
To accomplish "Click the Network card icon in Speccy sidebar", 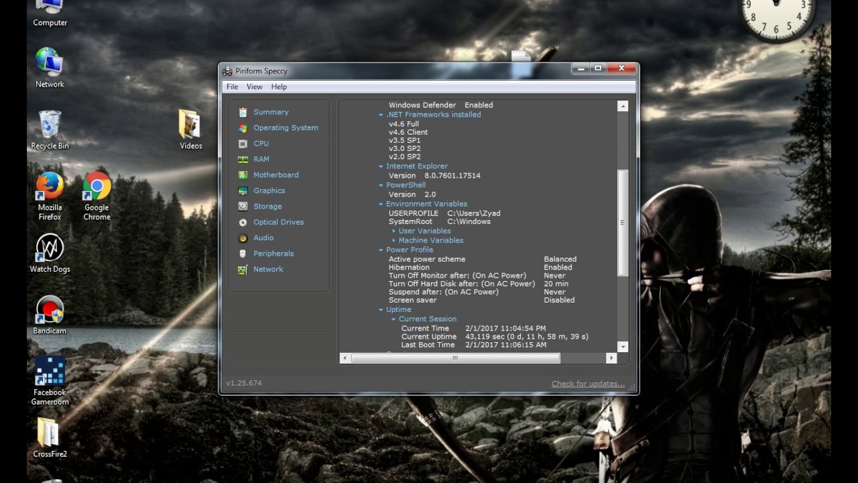I will pyautogui.click(x=243, y=269).
